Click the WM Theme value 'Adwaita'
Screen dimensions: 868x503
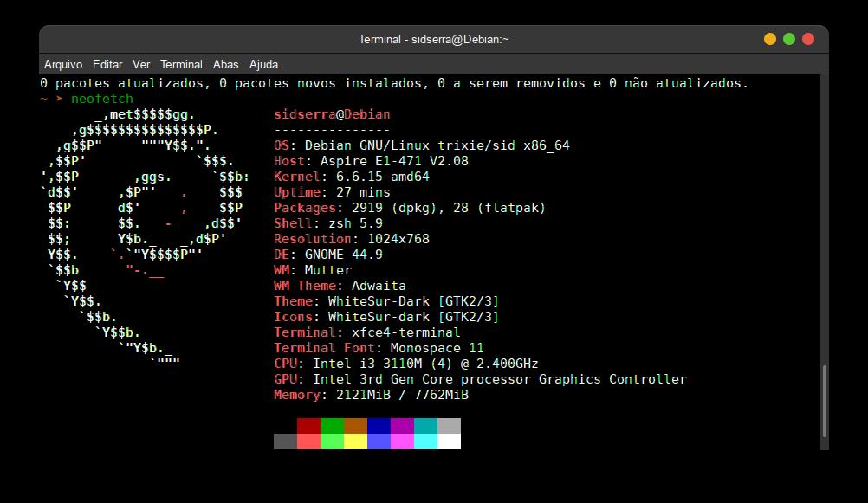[379, 286]
